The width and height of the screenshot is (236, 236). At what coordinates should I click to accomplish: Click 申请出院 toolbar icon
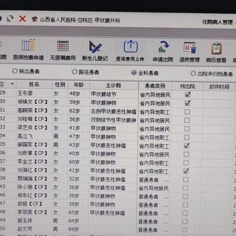(x=163, y=47)
